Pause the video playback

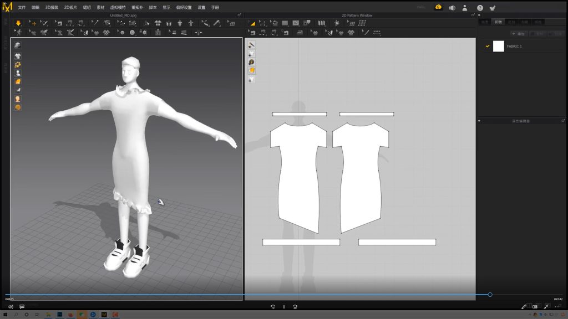click(x=284, y=306)
